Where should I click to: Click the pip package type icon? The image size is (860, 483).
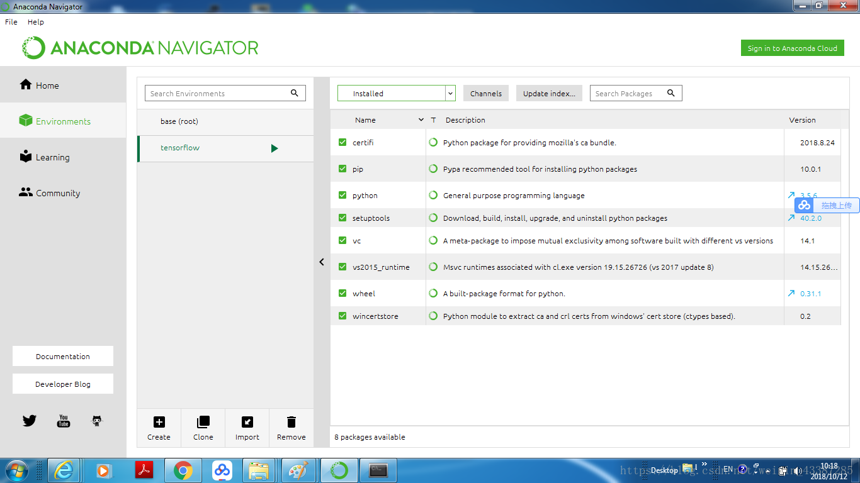pos(433,169)
